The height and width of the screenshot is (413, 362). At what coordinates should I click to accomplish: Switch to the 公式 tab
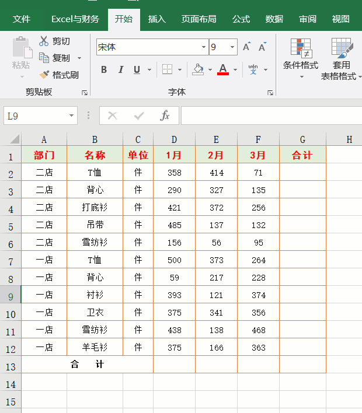pos(241,19)
